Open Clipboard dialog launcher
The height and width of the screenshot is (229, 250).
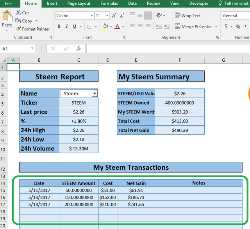click(51, 37)
